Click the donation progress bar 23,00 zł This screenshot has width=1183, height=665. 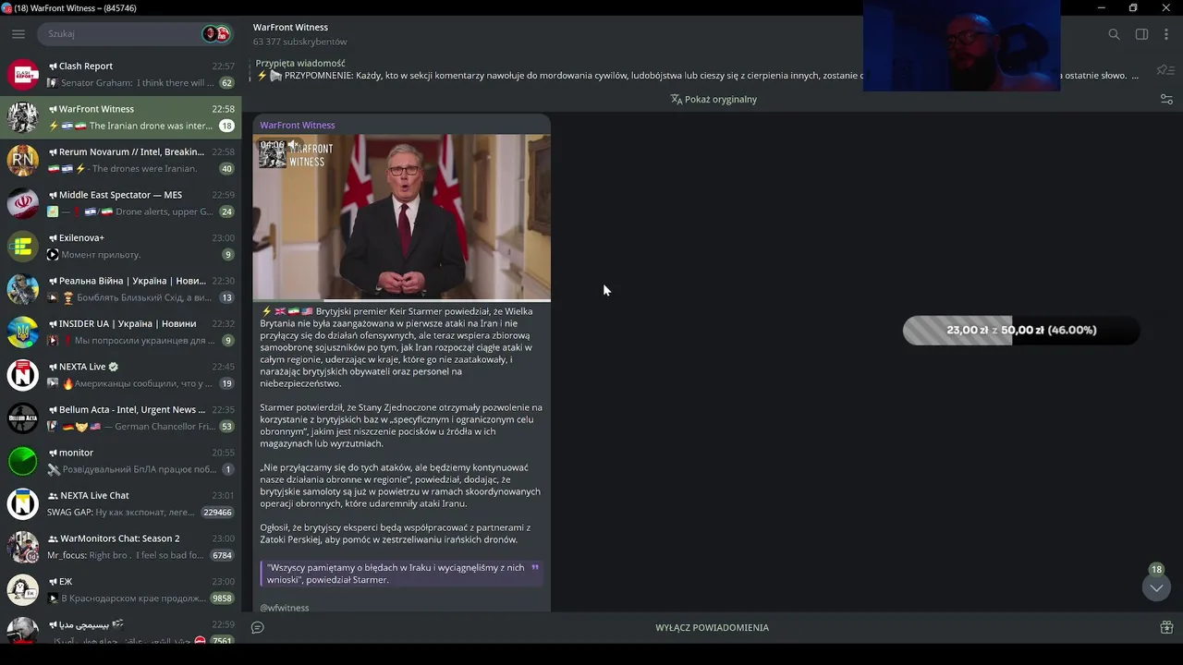pyautogui.click(x=1021, y=331)
